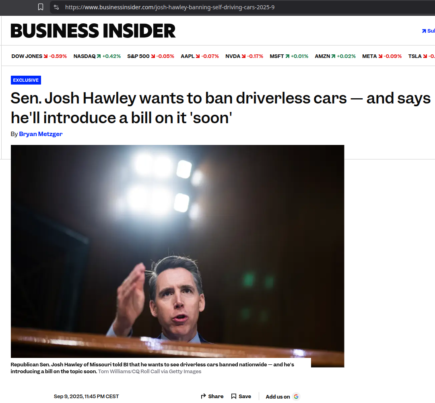The height and width of the screenshot is (403, 435).
Task: Click the Subscribe arrow icon at top right
Action: coord(424,31)
